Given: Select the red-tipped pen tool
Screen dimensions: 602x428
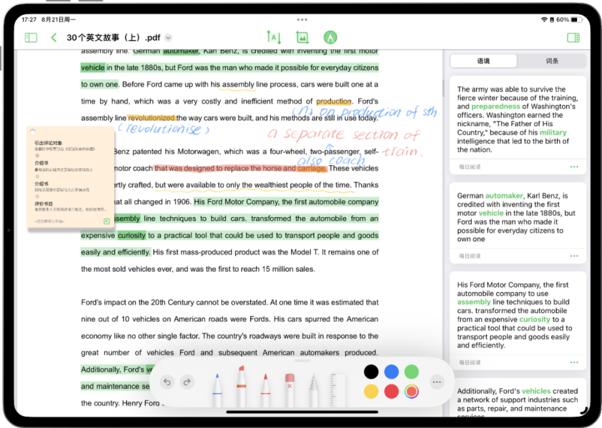Looking at the screenshot, I should (265, 389).
